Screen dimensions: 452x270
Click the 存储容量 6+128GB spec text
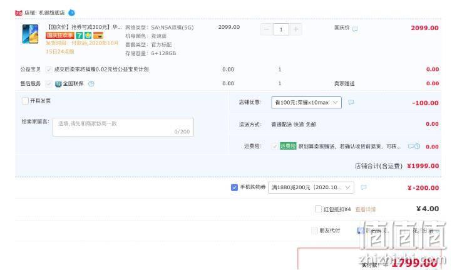click(150, 53)
